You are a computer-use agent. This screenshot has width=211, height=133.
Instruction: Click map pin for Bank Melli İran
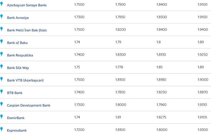pyautogui.click(x=1, y=29)
